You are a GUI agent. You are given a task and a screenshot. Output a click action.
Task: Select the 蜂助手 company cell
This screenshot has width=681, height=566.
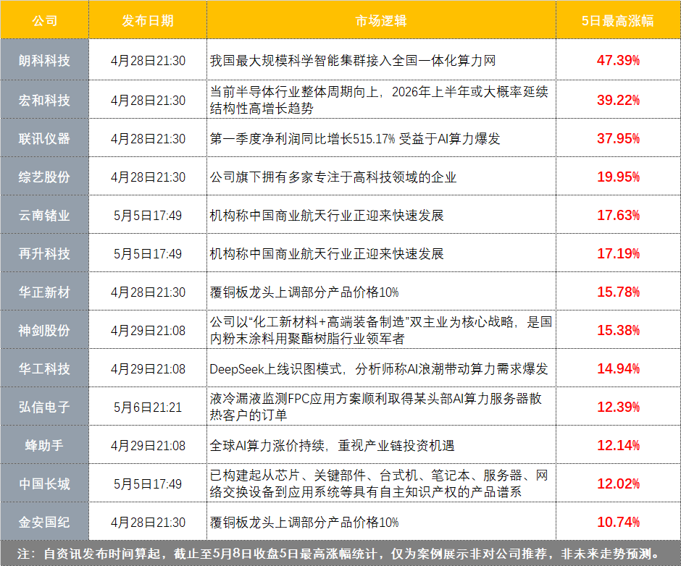click(44, 445)
